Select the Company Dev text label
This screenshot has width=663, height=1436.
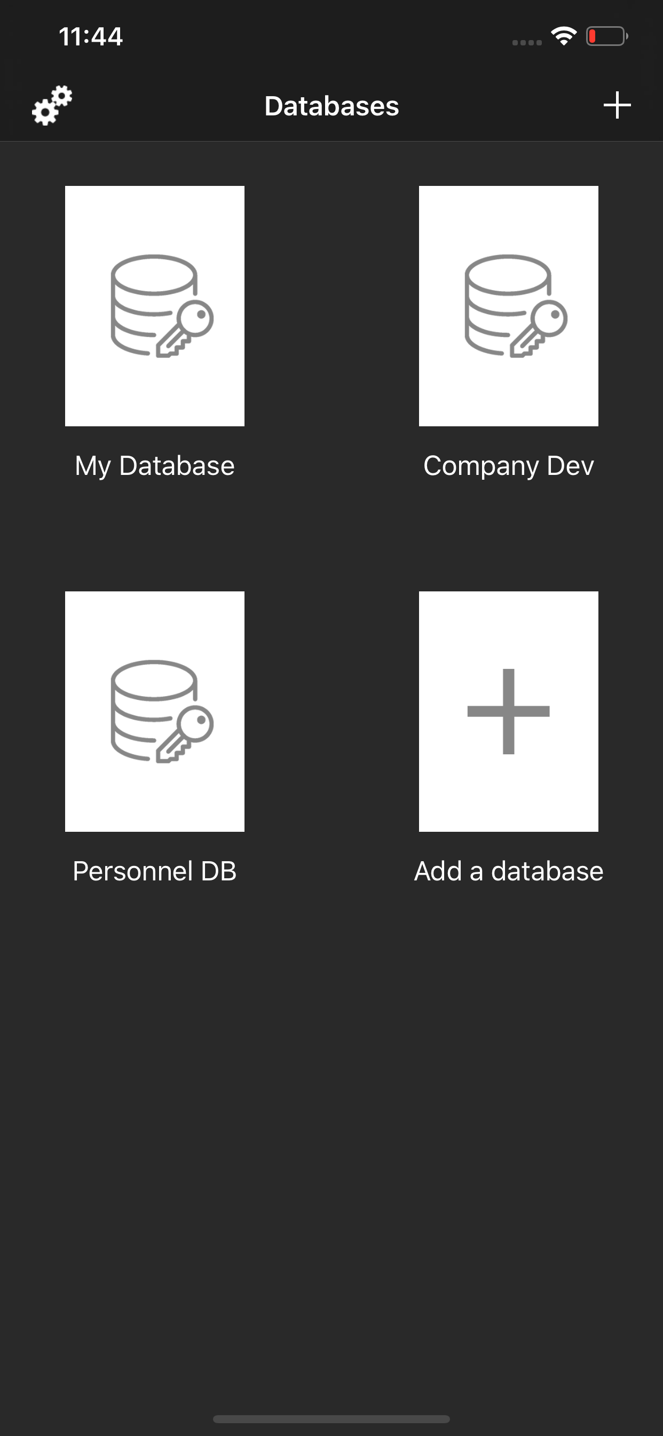coord(508,465)
